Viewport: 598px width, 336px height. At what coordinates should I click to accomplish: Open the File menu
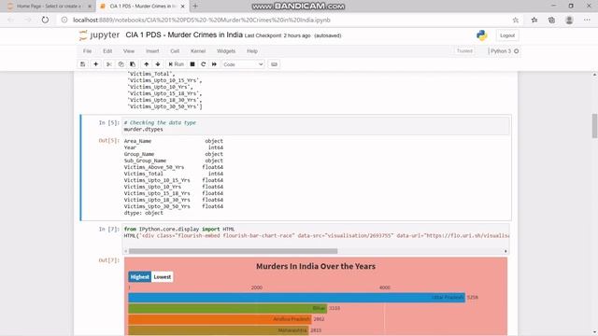point(87,51)
